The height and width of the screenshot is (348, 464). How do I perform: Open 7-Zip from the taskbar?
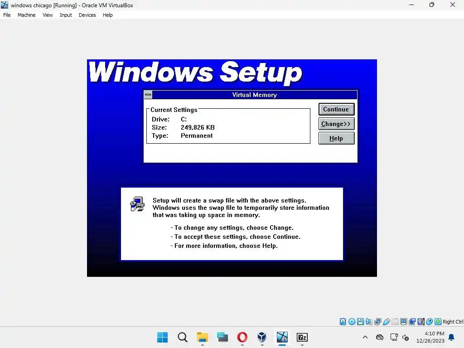302,337
